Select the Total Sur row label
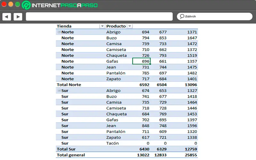This screenshot has height=160, width=256. (x=66, y=149)
